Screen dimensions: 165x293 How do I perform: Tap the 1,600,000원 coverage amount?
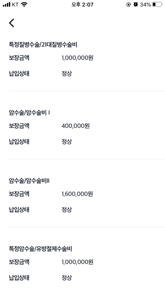(77, 194)
